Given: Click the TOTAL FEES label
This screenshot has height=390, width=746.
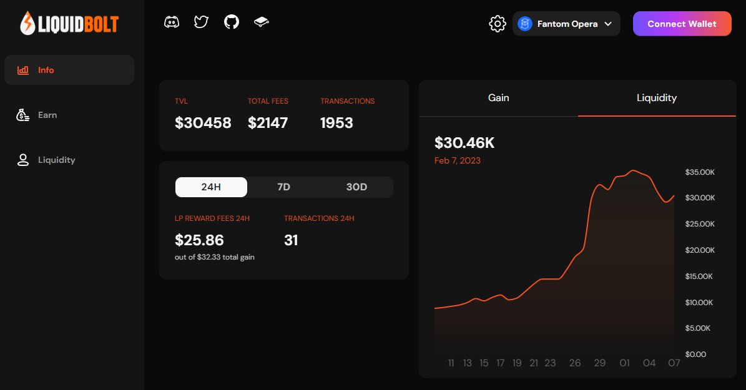Looking at the screenshot, I should coord(268,101).
